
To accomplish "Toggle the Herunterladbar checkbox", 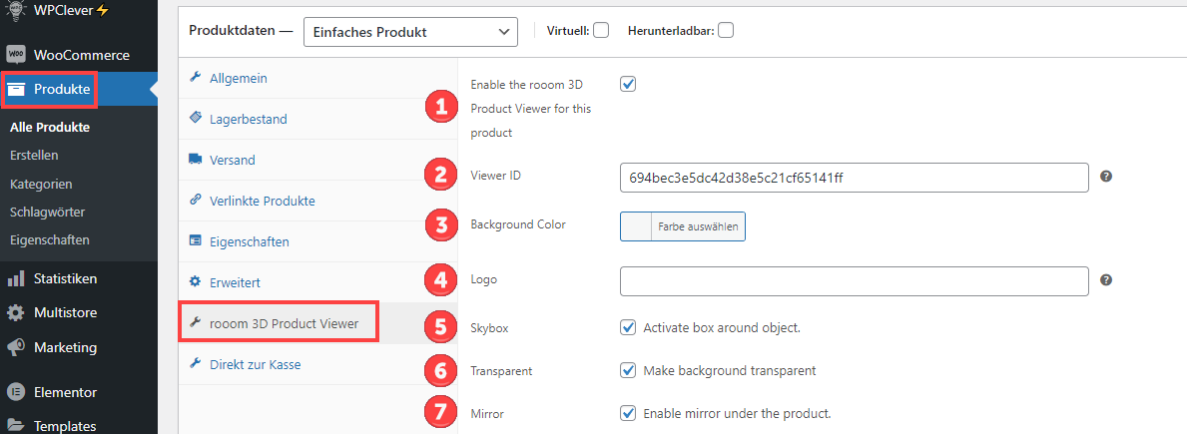I will point(726,31).
